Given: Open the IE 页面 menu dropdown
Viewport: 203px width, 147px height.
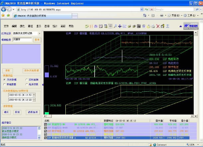Looking at the screenshot, I should pos(181,16).
